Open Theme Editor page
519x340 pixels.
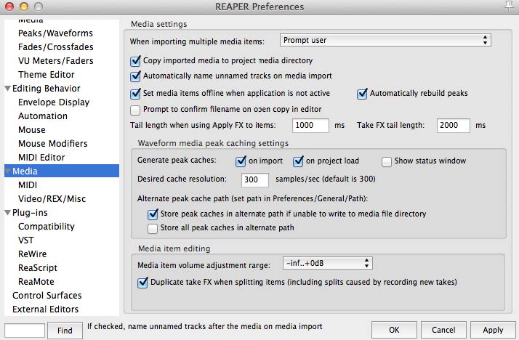tap(47, 75)
